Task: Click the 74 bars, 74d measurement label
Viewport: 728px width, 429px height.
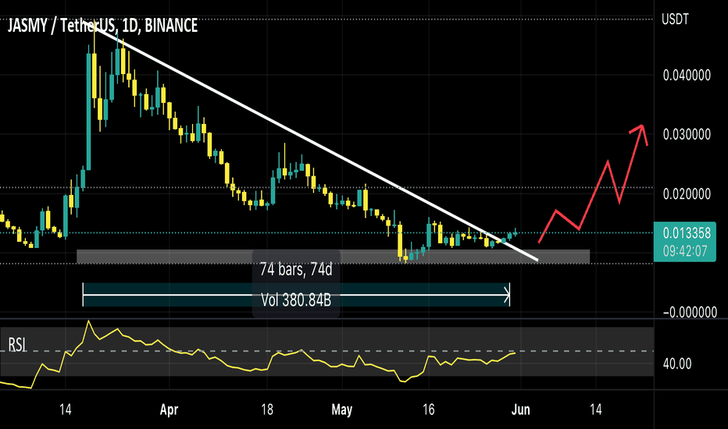Action: point(296,269)
